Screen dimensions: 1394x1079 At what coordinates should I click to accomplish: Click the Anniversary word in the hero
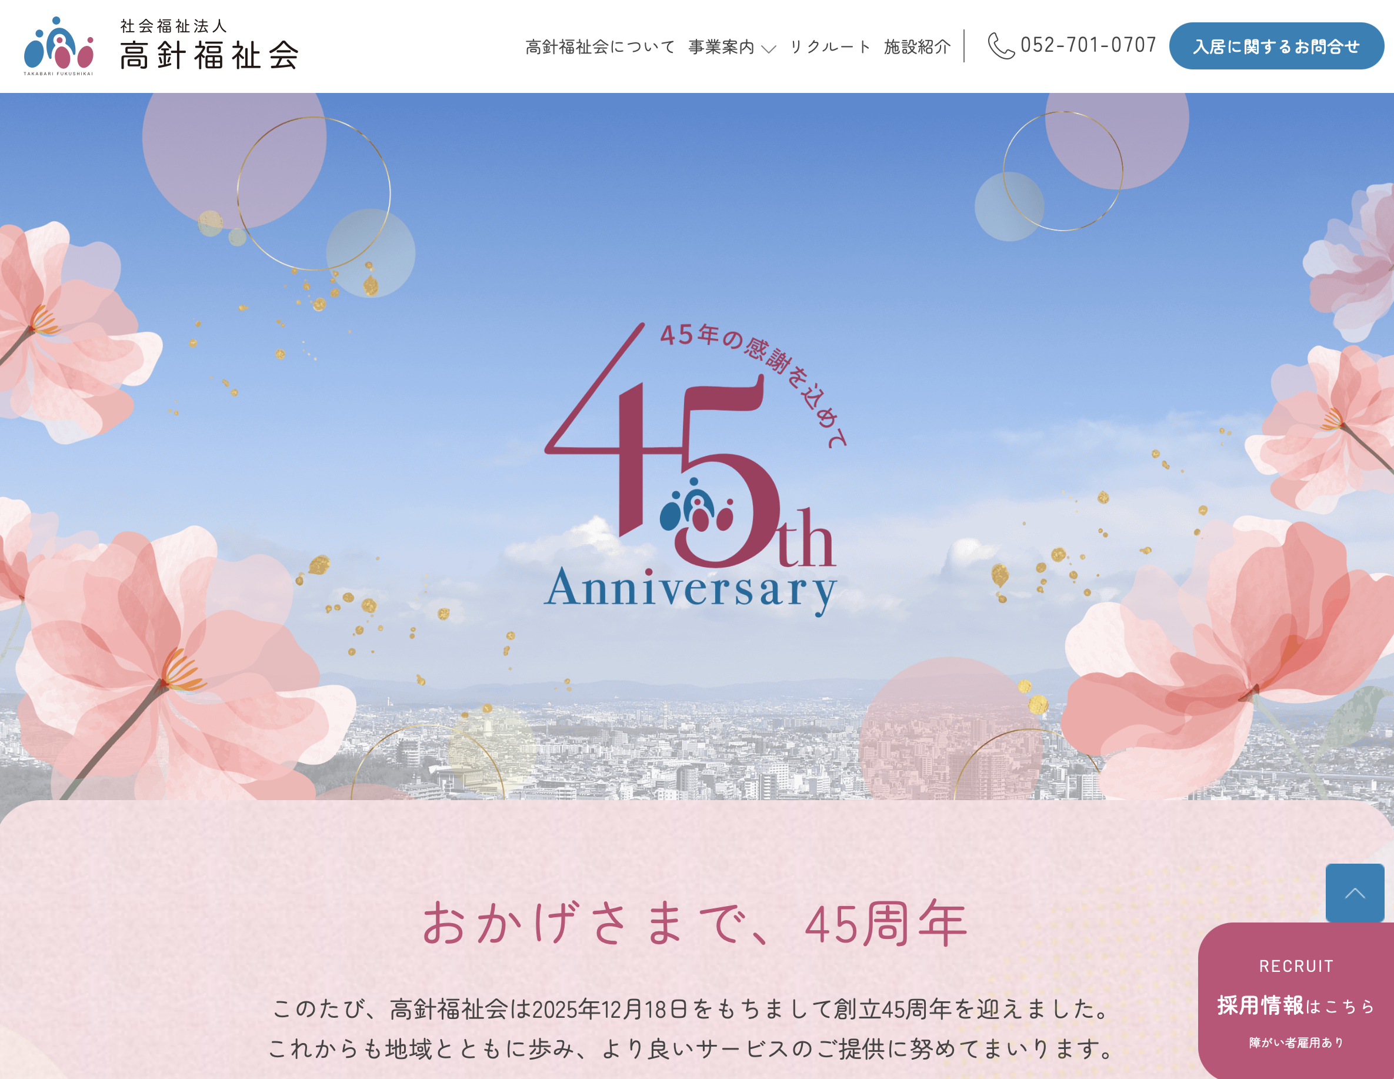point(690,590)
